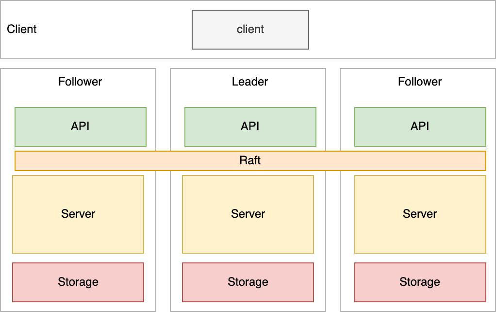496x312 pixels.
Task: Select the Server box in the left Follower
Action: pyautogui.click(x=78, y=214)
